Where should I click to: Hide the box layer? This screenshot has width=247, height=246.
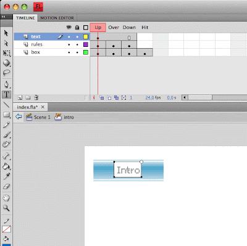(x=69, y=52)
